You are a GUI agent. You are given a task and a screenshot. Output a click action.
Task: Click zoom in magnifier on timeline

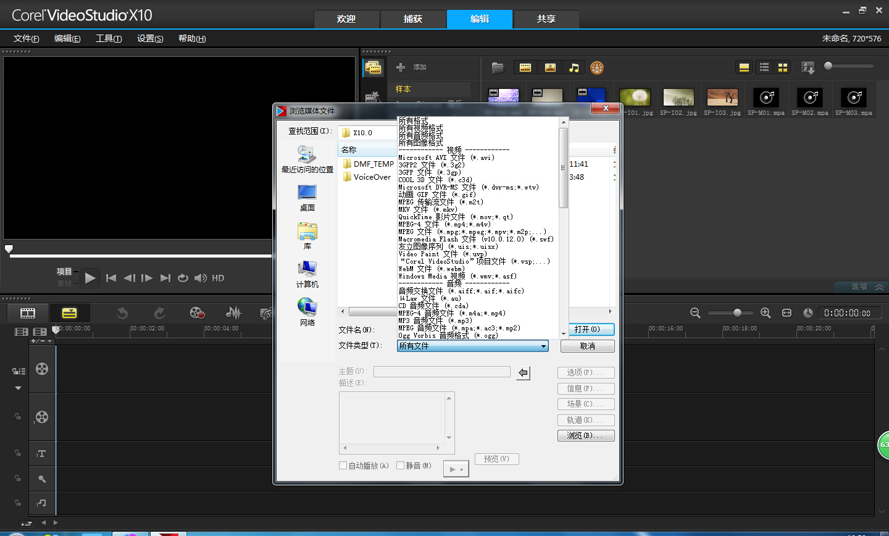tap(766, 313)
